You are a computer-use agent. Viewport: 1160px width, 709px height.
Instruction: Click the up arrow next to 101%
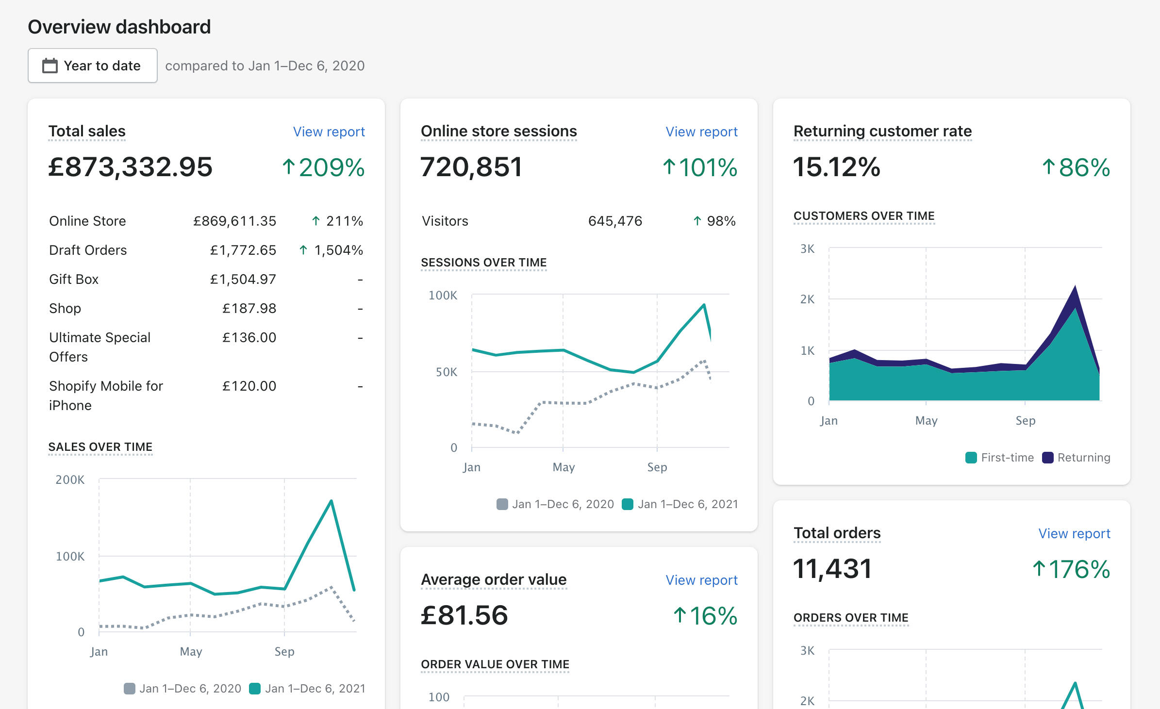pos(669,167)
